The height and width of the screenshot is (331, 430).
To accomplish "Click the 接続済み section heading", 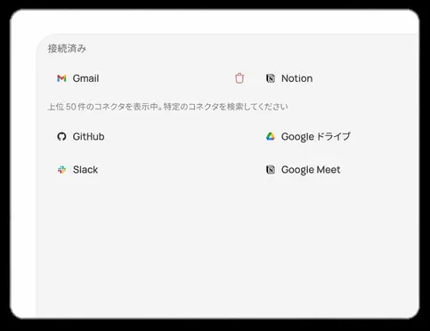I will click(x=67, y=48).
